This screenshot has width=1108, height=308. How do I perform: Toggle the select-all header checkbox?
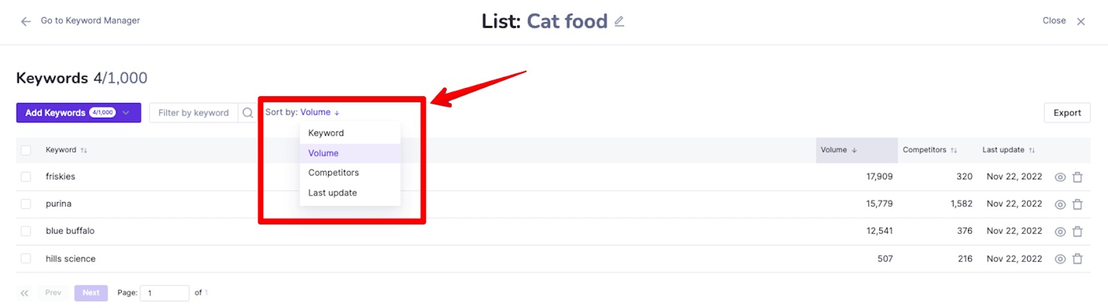[26, 150]
